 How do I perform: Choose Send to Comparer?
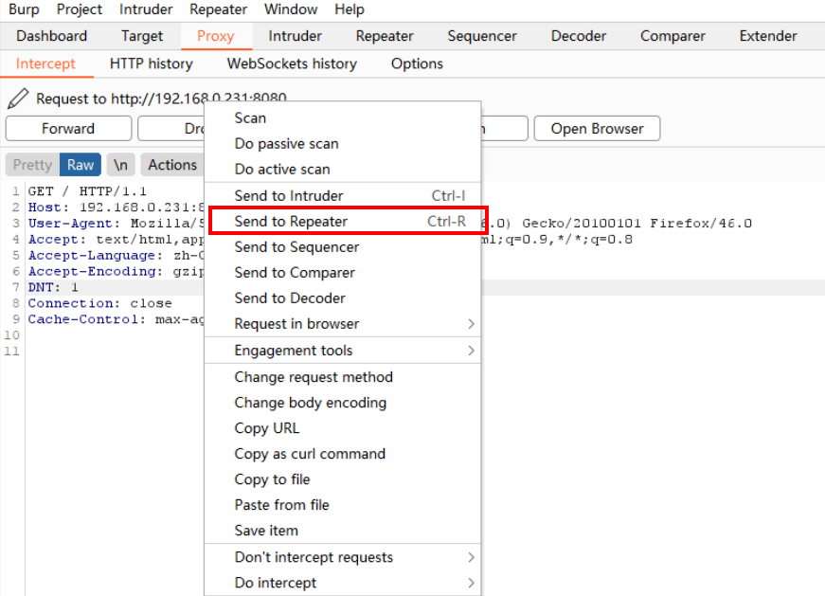[343, 273]
